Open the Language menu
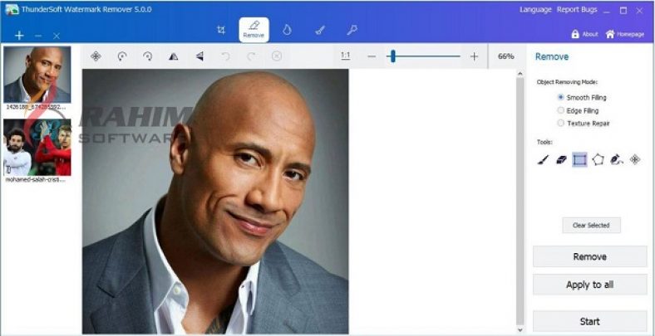This screenshot has width=655, height=336. (x=535, y=10)
